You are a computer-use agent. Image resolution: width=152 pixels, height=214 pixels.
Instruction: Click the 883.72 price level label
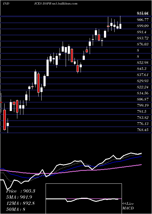point(143,38)
